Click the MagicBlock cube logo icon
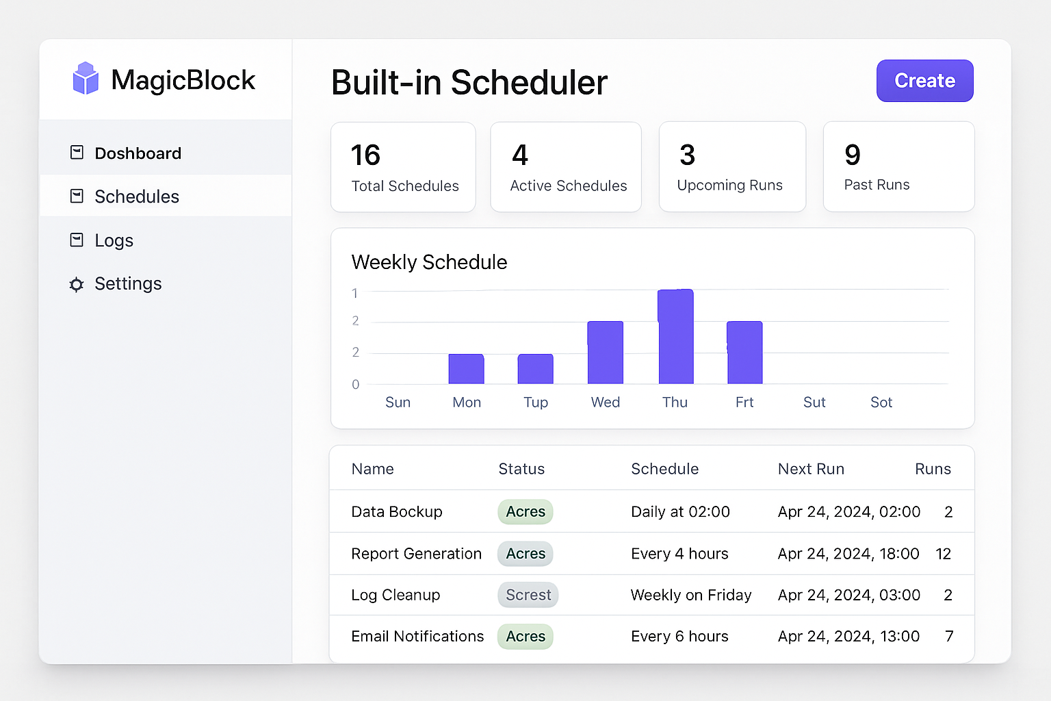The height and width of the screenshot is (701, 1051). tap(86, 78)
